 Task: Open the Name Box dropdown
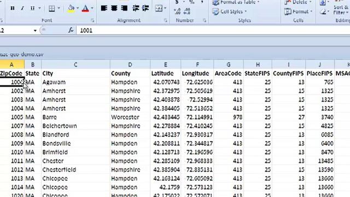(x=35, y=31)
